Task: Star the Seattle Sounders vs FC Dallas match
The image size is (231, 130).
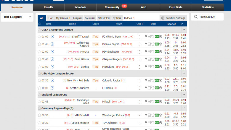Action: tap(39, 88)
